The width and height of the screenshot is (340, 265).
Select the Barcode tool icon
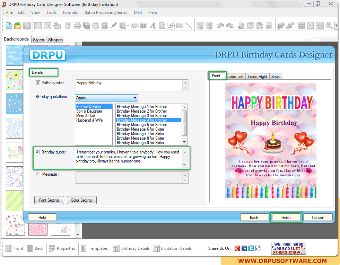point(143,26)
